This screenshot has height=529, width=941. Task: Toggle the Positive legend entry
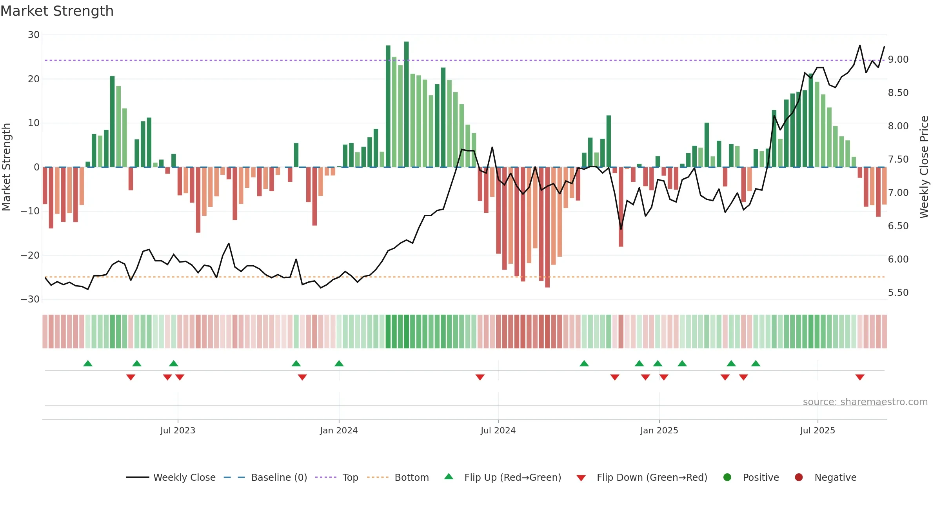751,477
